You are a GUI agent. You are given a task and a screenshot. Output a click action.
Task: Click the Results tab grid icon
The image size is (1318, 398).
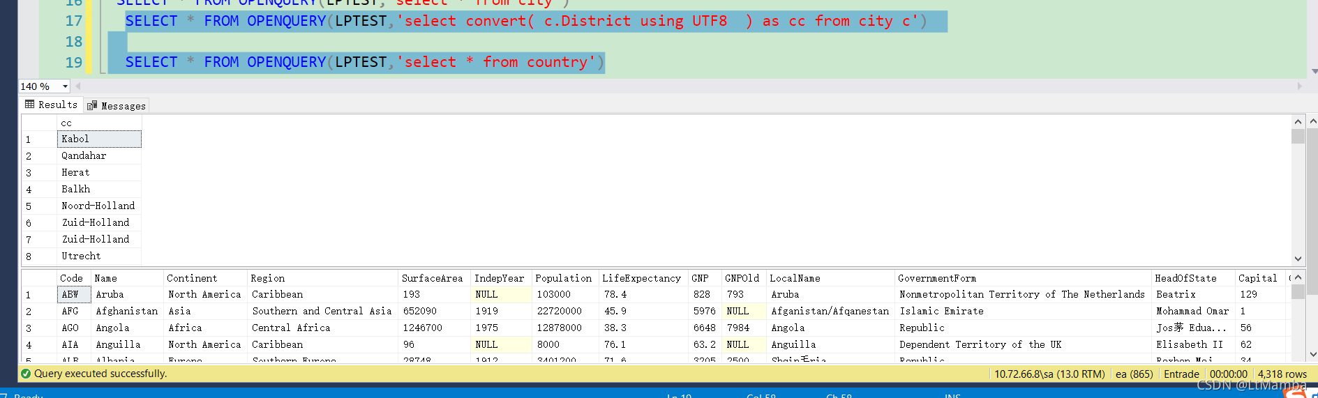pos(29,105)
